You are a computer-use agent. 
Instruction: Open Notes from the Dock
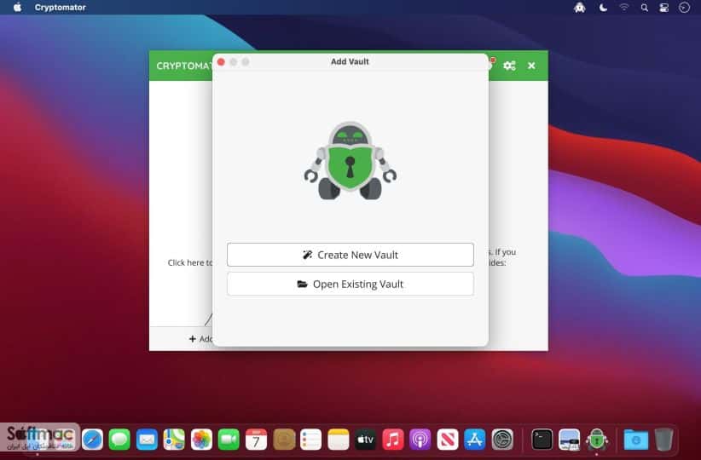click(x=339, y=440)
